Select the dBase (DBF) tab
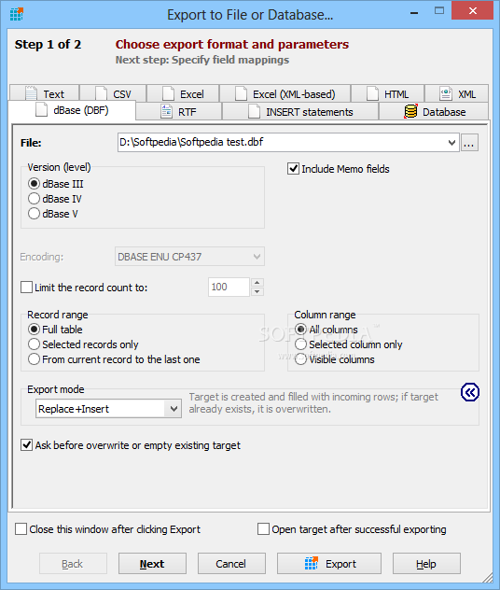500x590 pixels. [x=72, y=110]
